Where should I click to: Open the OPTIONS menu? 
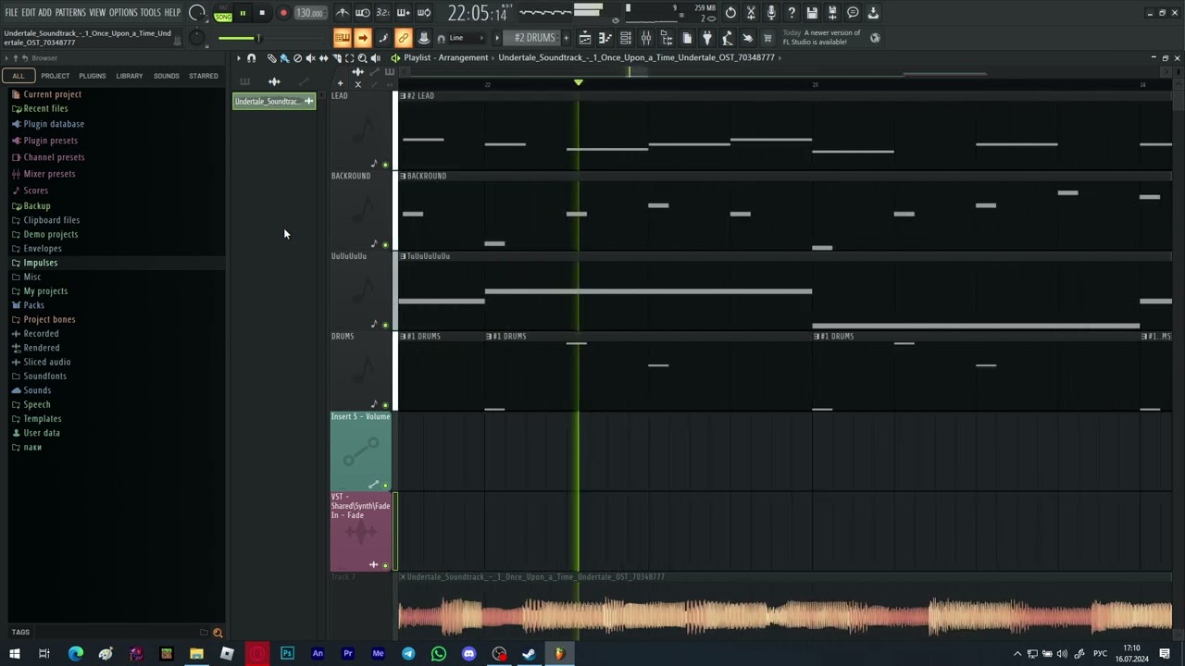coord(123,13)
